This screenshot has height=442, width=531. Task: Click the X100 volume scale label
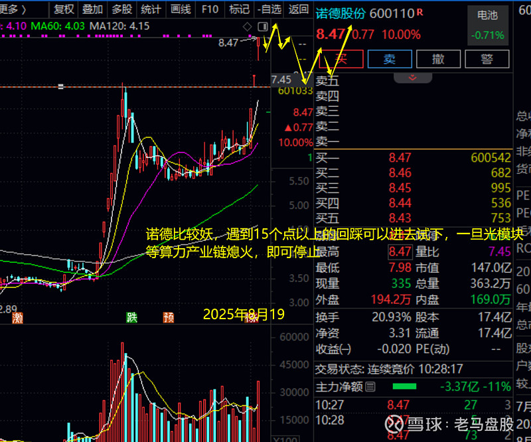click(x=285, y=439)
